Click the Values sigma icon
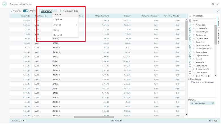The height and width of the screenshot is (124, 221). click(190, 100)
